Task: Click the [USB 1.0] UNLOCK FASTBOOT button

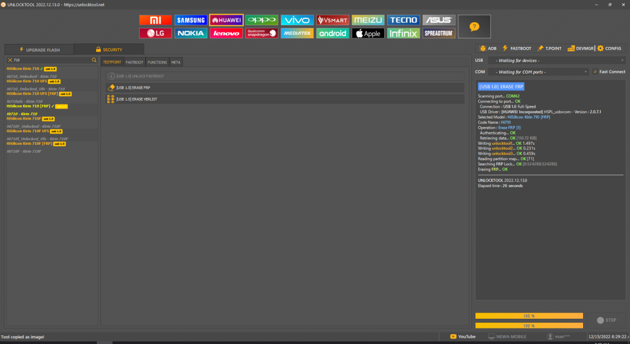Action: click(x=285, y=76)
